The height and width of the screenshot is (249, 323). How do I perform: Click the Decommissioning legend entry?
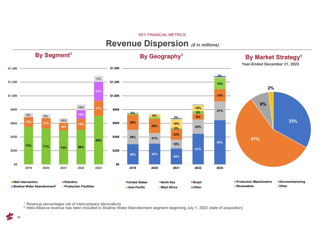291,182
